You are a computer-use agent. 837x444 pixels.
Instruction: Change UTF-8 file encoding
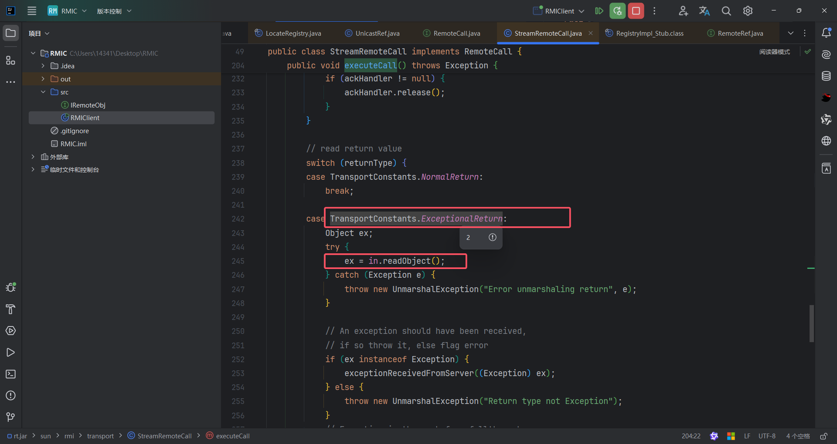tap(767, 436)
